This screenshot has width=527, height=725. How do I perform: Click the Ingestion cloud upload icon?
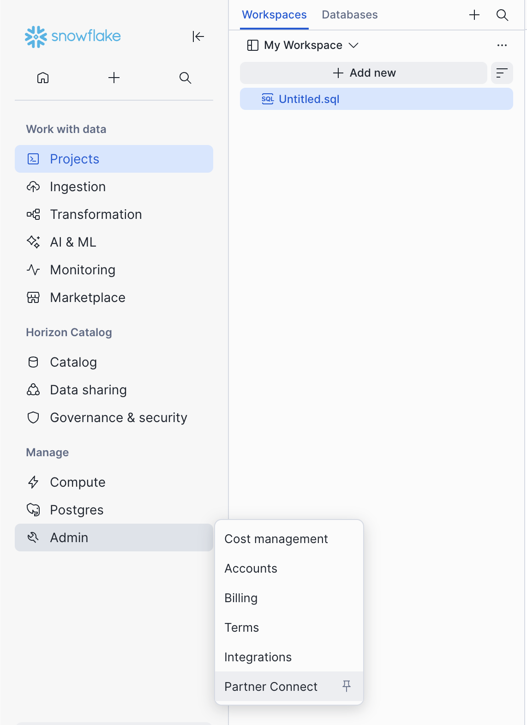(33, 187)
